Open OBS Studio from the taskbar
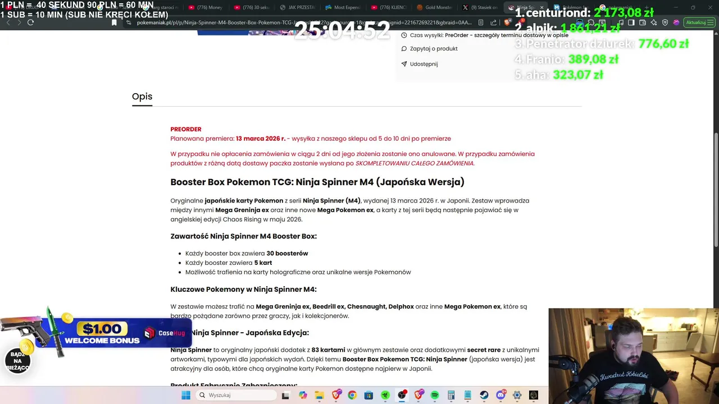 402,396
